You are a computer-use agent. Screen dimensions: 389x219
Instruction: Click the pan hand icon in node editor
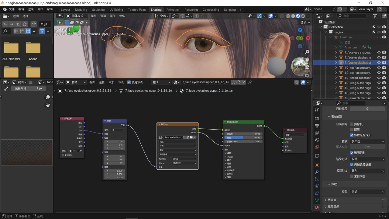pos(48,105)
